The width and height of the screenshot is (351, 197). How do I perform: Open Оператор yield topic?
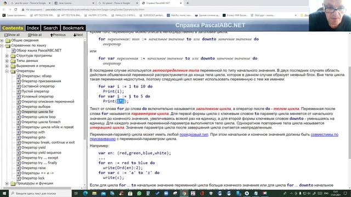(x=33, y=148)
